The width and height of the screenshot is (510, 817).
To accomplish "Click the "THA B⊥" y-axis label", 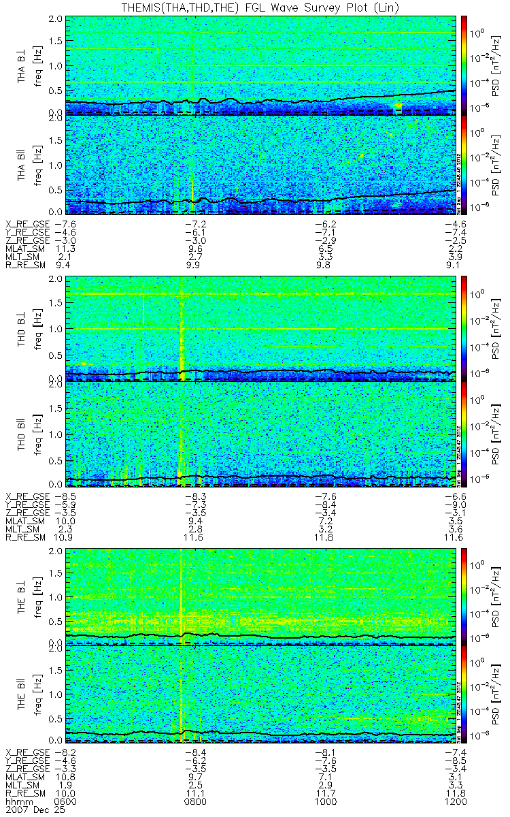I will [x=22, y=65].
